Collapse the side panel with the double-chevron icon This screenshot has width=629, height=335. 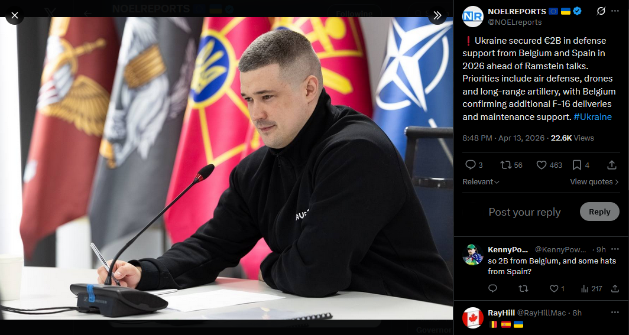(437, 15)
